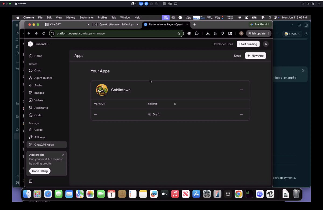Dismiss the Add credits card
Screen dimensions: 323x210
[x=63, y=155]
